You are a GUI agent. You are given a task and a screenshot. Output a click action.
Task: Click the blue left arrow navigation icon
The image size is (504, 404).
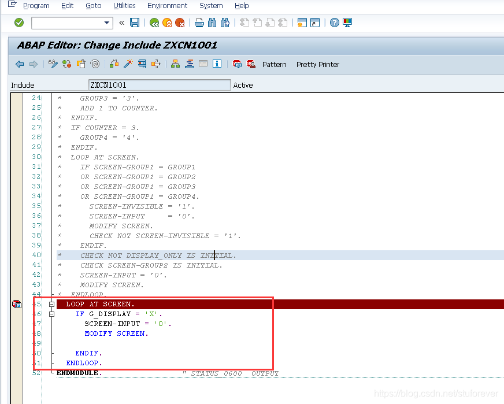coord(20,64)
